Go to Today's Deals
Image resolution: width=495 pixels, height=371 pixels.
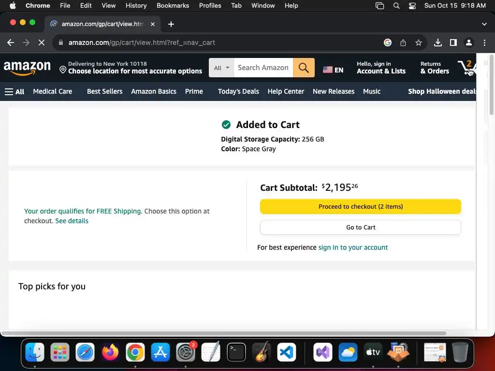tap(238, 91)
